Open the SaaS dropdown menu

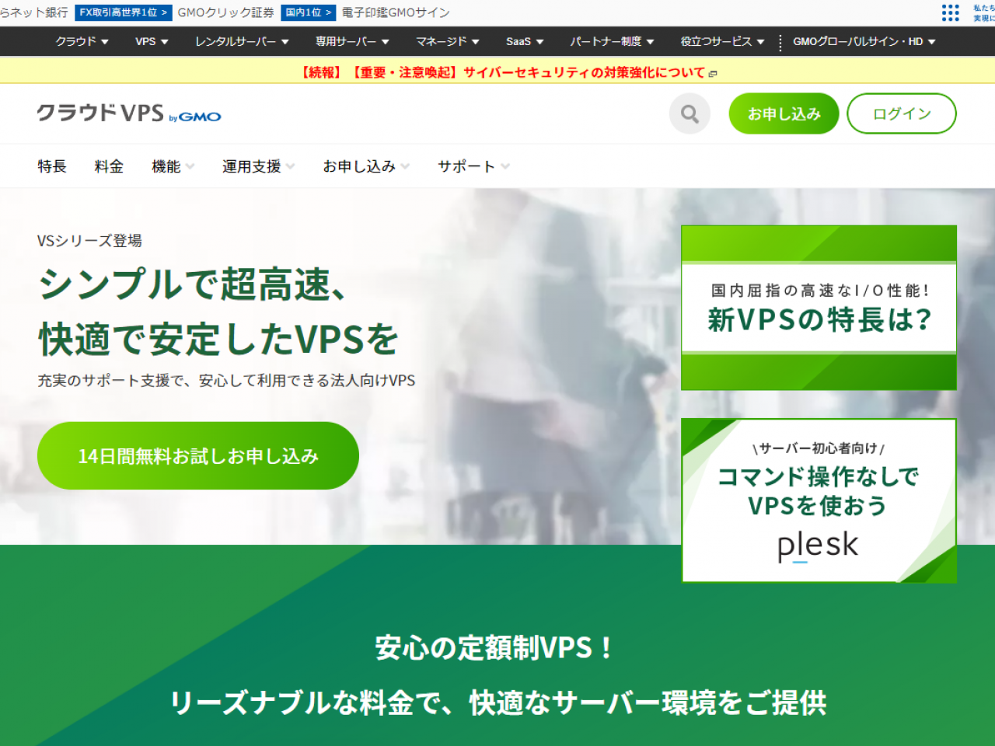click(524, 42)
